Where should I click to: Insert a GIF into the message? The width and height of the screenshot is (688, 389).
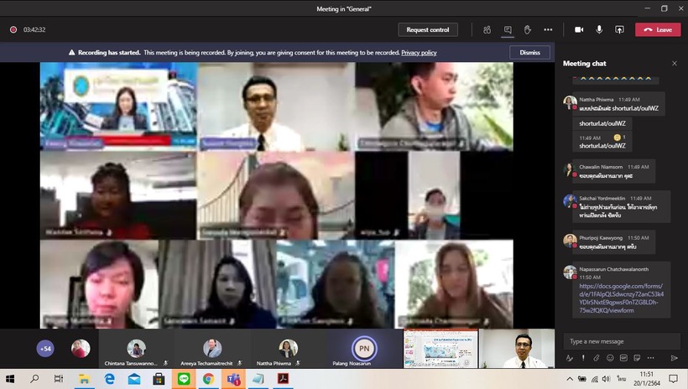pos(623,358)
